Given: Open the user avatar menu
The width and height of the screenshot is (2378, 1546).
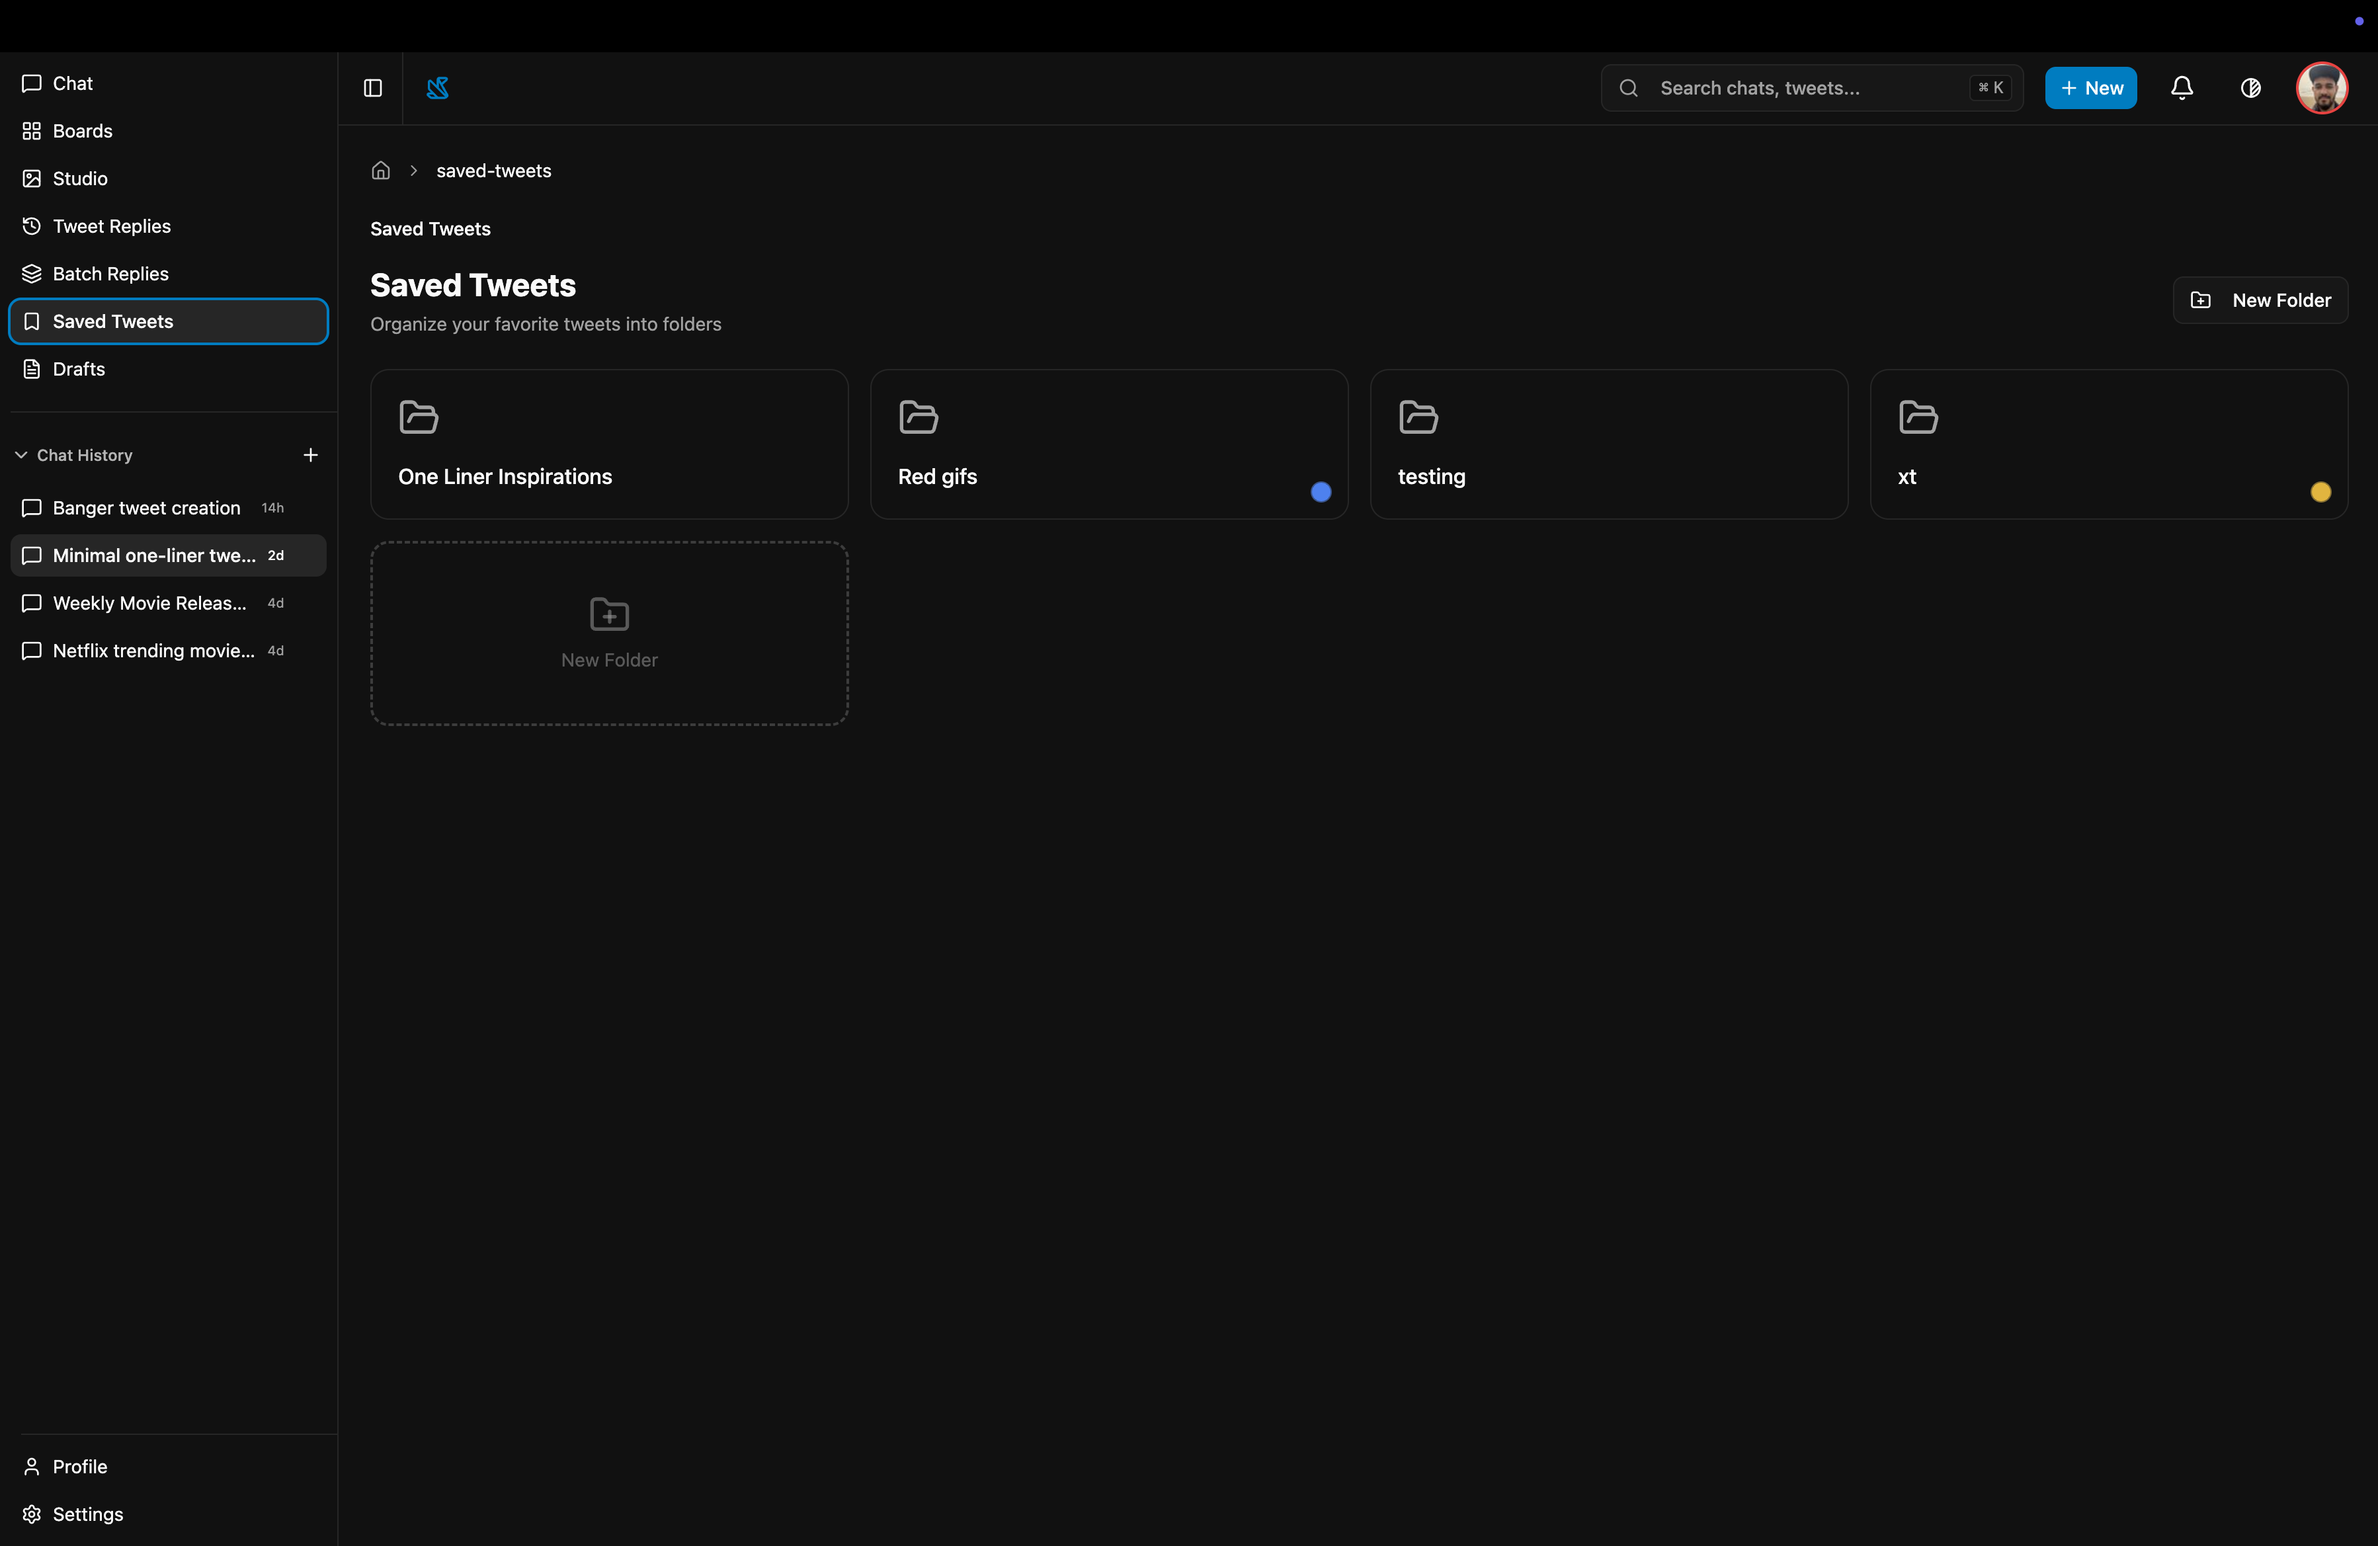Looking at the screenshot, I should pyautogui.click(x=2321, y=88).
